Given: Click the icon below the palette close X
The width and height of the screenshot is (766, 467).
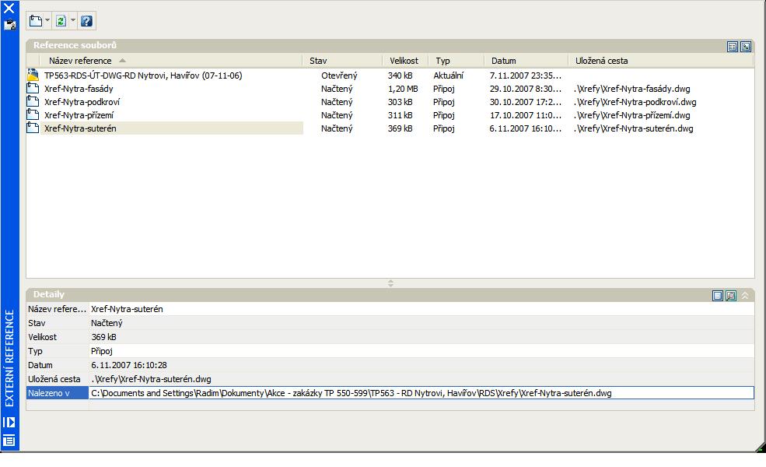Looking at the screenshot, I should click(9, 25).
